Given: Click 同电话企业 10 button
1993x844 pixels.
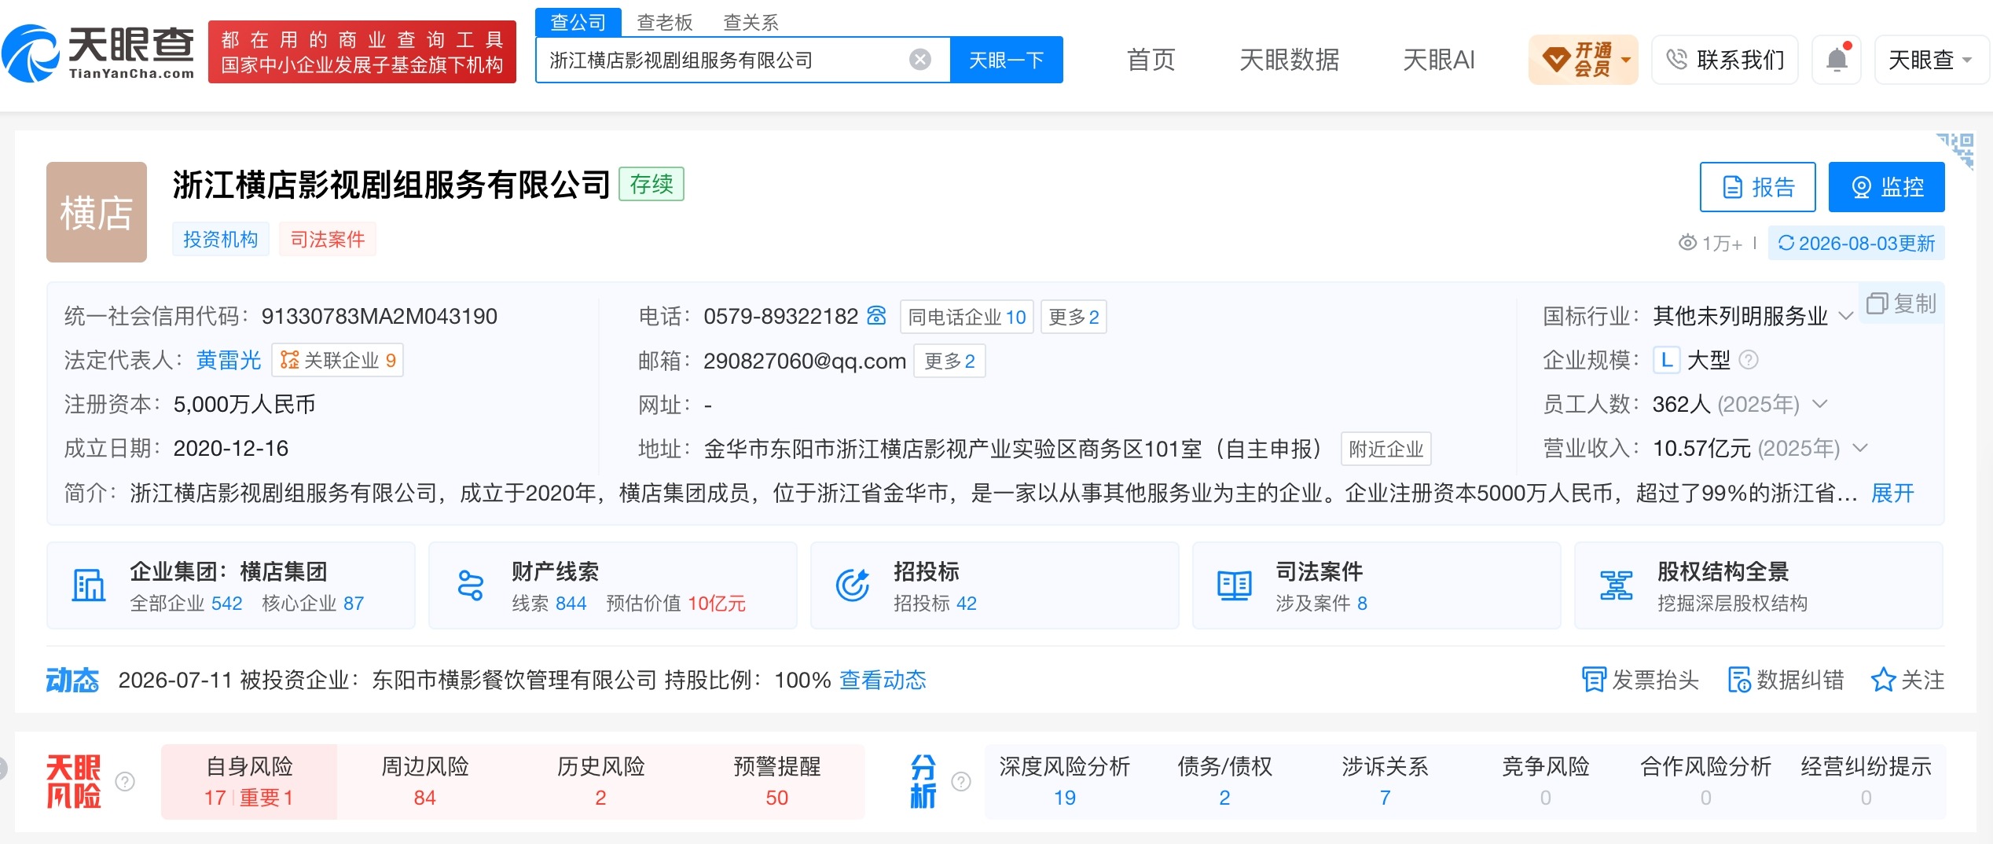Looking at the screenshot, I should coord(967,317).
